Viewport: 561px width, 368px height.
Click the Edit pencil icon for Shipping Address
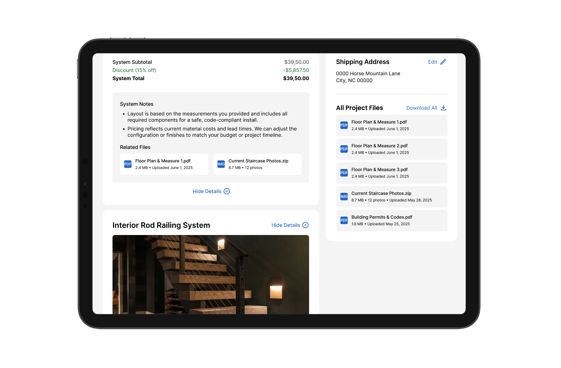coord(443,62)
